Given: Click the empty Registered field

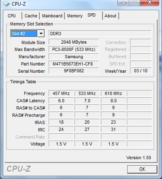Looking at the screenshot, I should tap(141, 49).
